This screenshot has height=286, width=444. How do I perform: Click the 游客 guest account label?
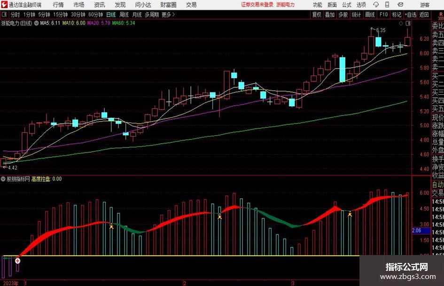click(x=424, y=5)
